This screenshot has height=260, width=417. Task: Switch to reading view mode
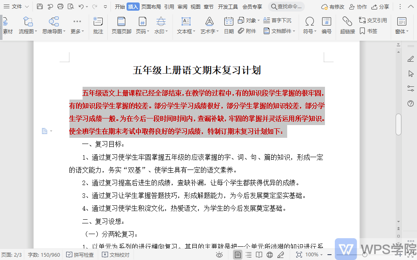click(x=259, y=255)
